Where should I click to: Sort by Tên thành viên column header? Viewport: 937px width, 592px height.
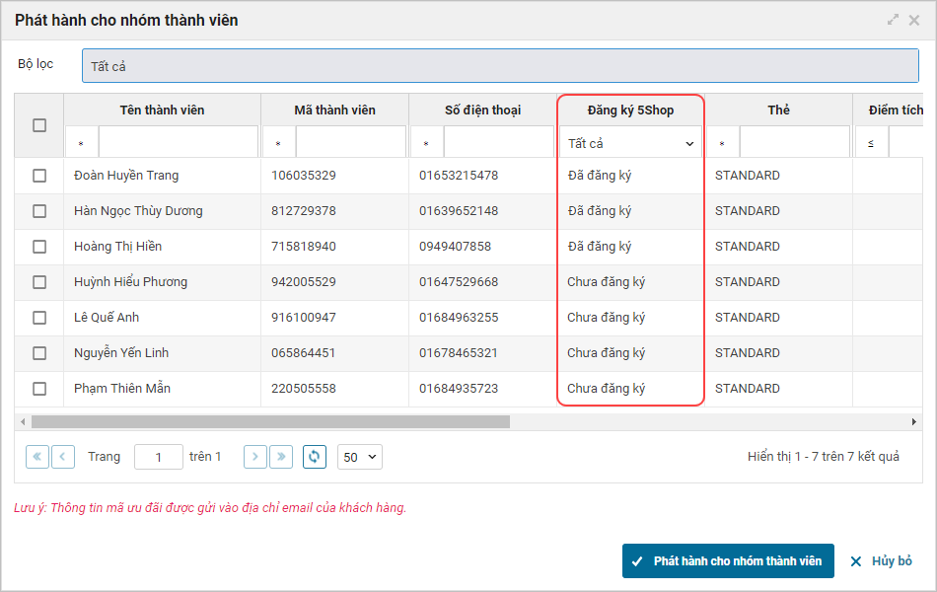[x=162, y=111]
